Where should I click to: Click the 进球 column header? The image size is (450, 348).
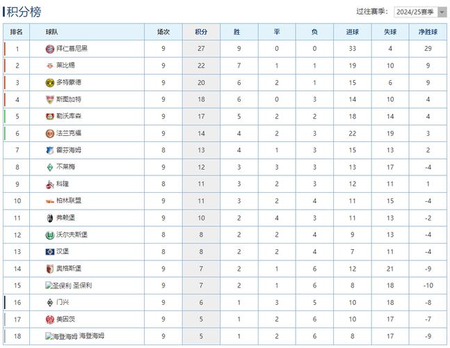click(352, 32)
